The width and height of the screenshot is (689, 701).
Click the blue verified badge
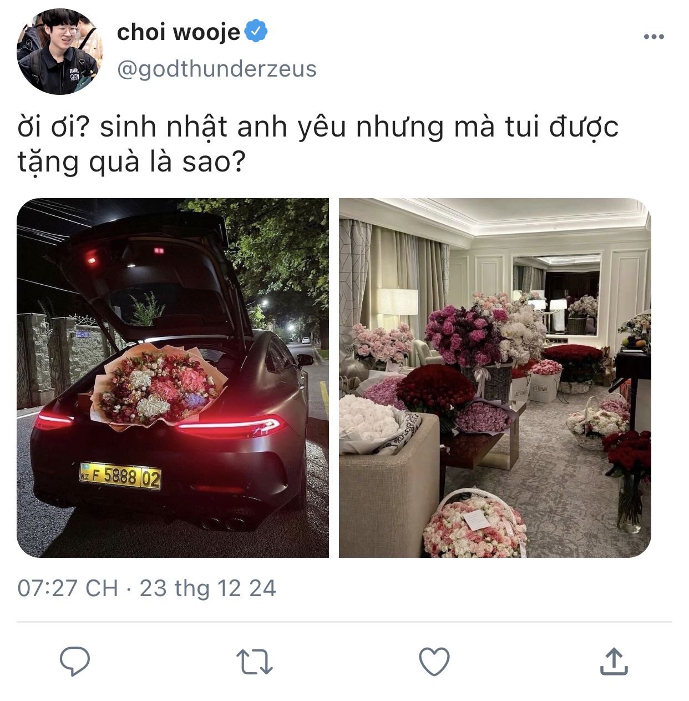click(256, 31)
